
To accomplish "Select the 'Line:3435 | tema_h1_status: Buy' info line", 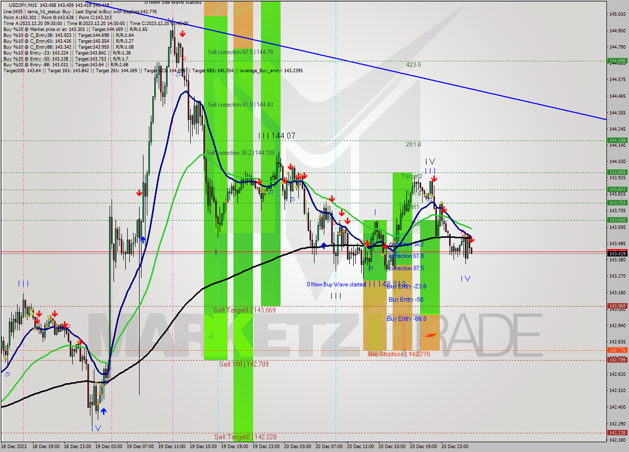I will 80,11.
